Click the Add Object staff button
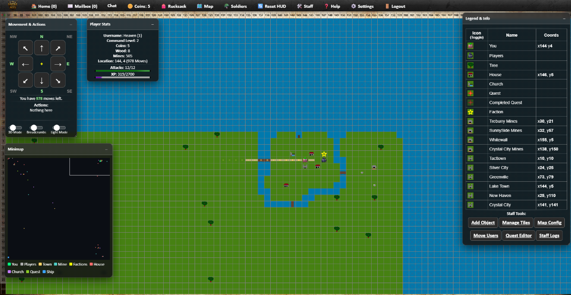Screen dimensions: 571x295 pos(483,223)
